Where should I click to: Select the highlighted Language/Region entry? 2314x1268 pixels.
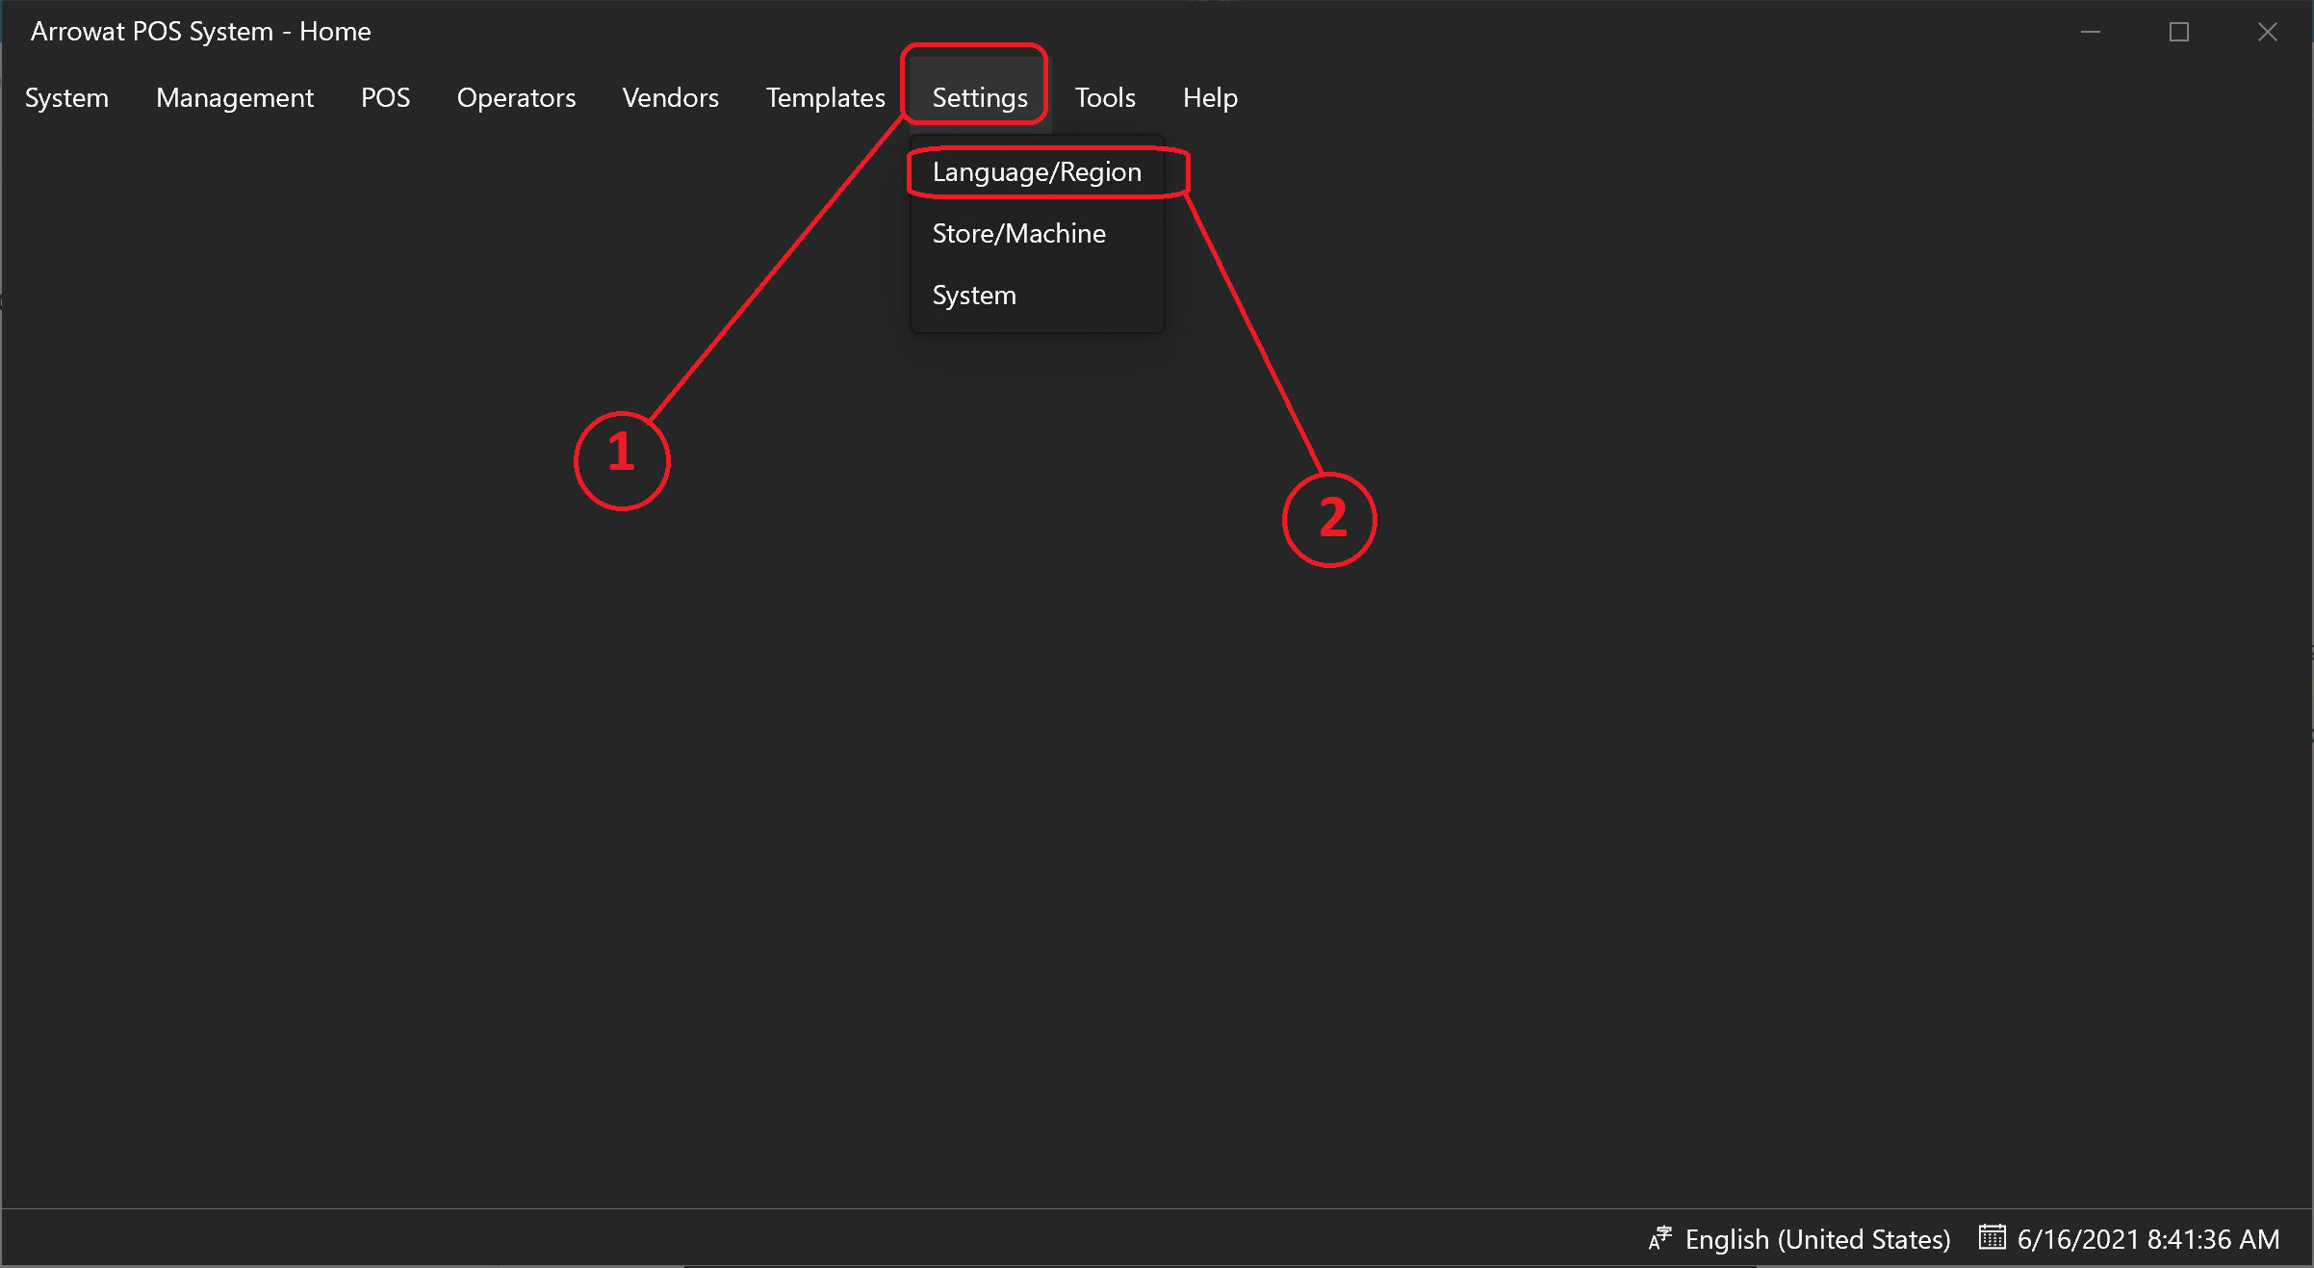point(1038,170)
